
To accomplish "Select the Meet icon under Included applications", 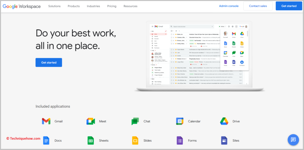I will coord(91,121).
